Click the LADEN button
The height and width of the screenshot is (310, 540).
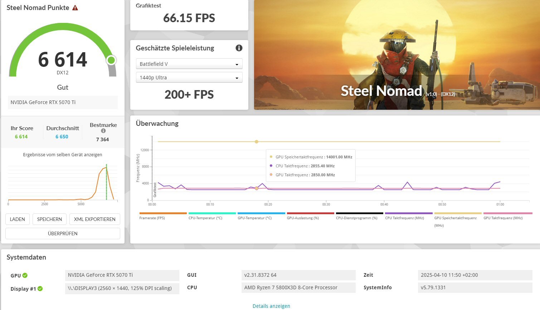pyautogui.click(x=18, y=219)
